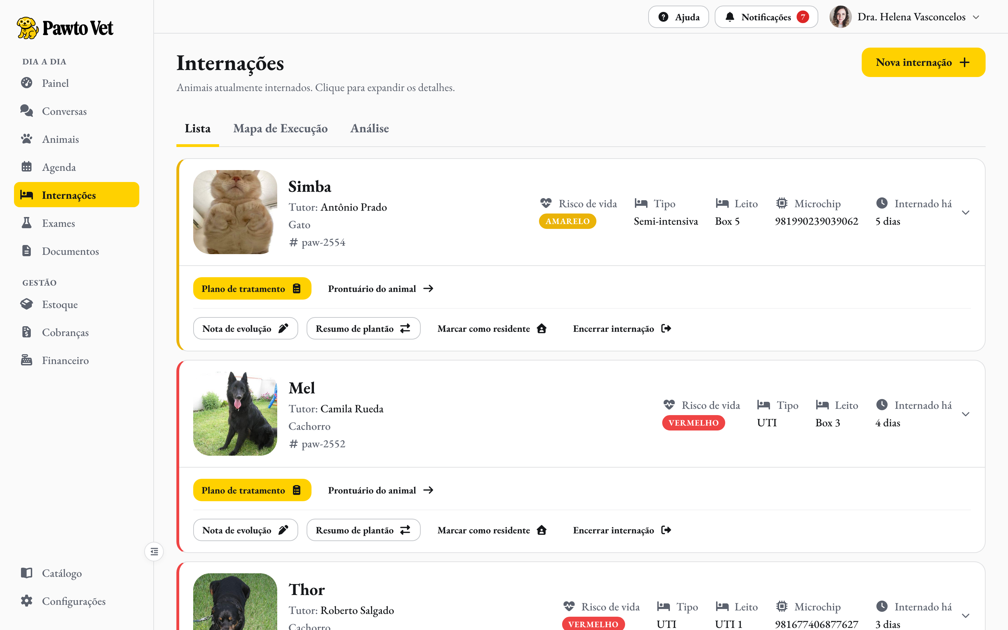Click the red notification count badge

[x=803, y=17]
